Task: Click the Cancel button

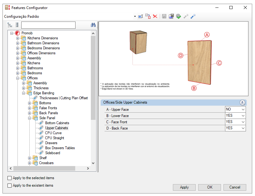Action: [235, 187]
